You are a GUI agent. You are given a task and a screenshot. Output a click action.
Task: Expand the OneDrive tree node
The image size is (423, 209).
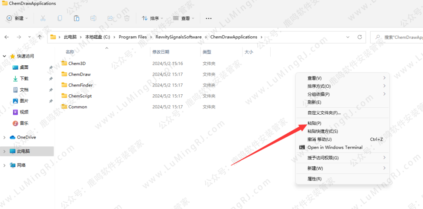(4, 137)
